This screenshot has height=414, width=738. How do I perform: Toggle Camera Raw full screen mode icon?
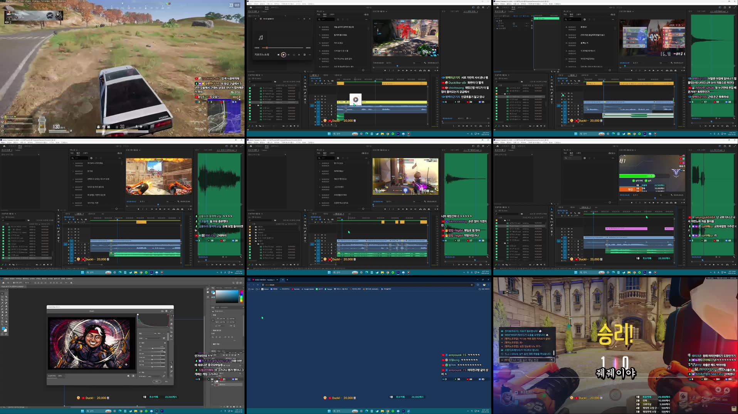click(171, 311)
